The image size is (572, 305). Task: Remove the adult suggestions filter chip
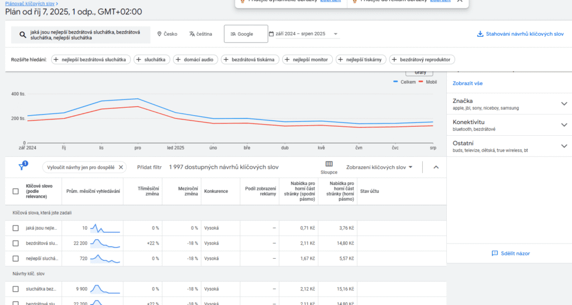pyautogui.click(x=121, y=167)
